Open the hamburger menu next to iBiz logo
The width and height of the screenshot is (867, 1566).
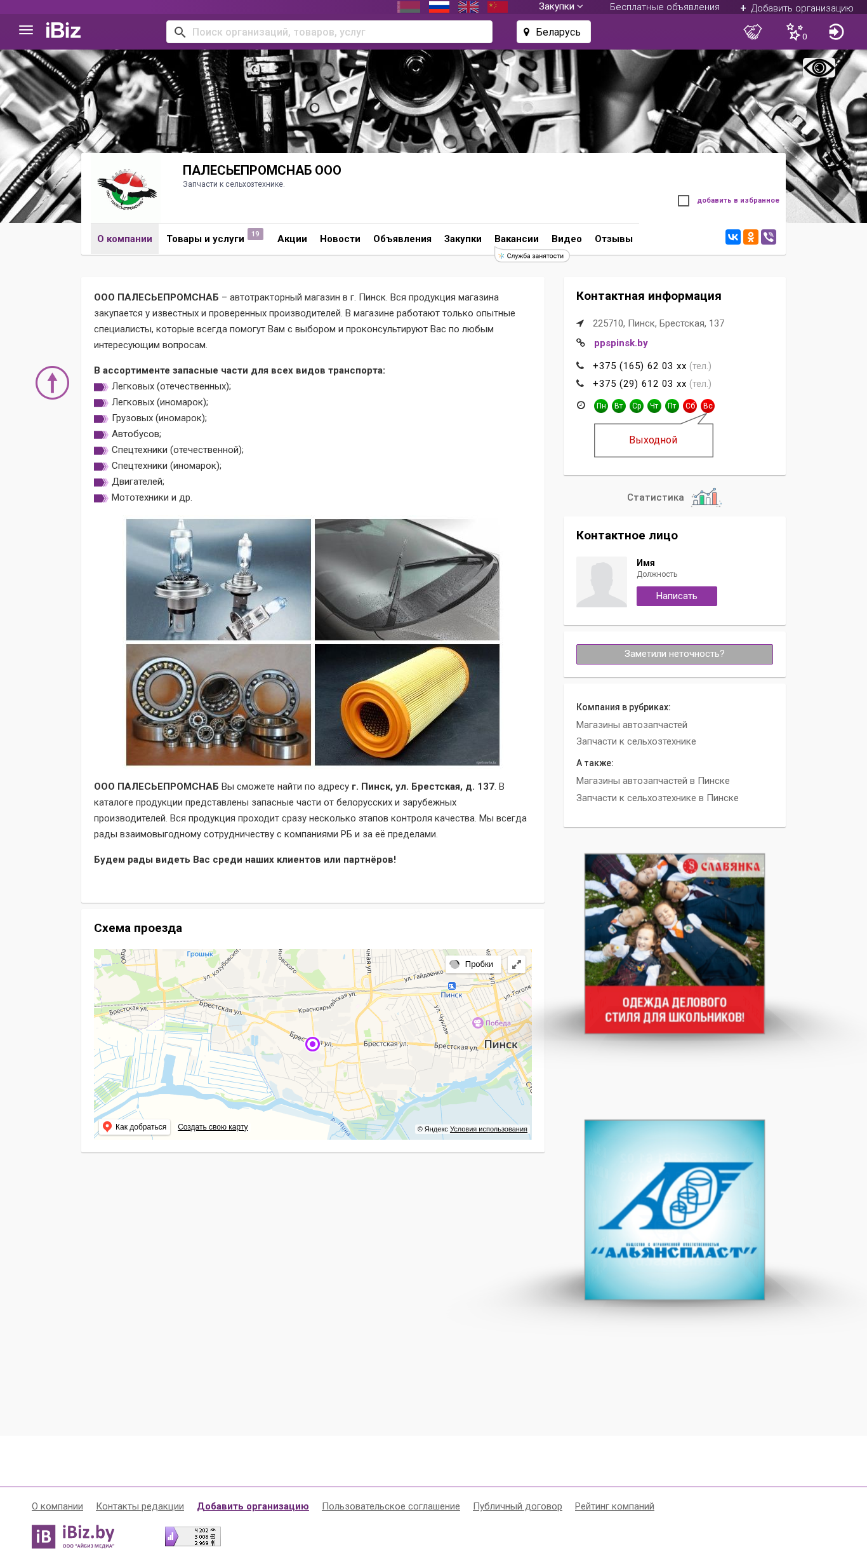click(26, 30)
